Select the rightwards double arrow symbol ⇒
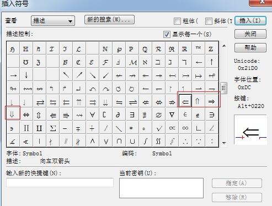272x206 pixels. [x=211, y=101]
